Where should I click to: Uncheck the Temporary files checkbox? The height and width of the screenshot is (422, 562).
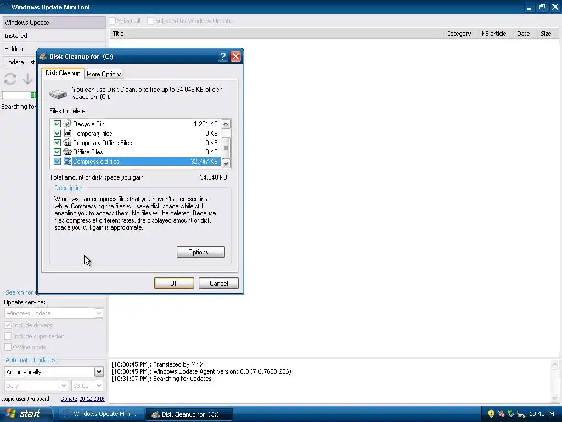click(x=57, y=133)
